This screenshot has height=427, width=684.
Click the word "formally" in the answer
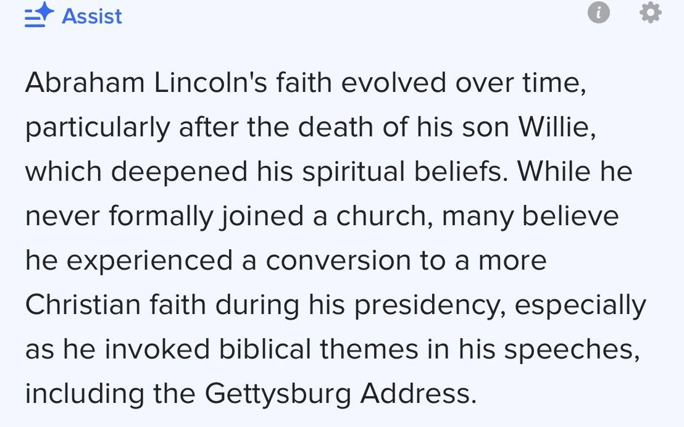coord(161,217)
